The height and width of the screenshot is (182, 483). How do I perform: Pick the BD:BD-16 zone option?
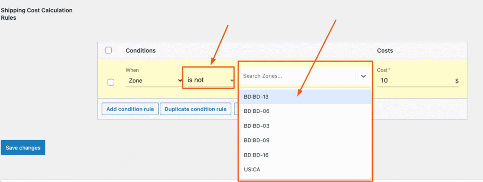[x=305, y=155]
